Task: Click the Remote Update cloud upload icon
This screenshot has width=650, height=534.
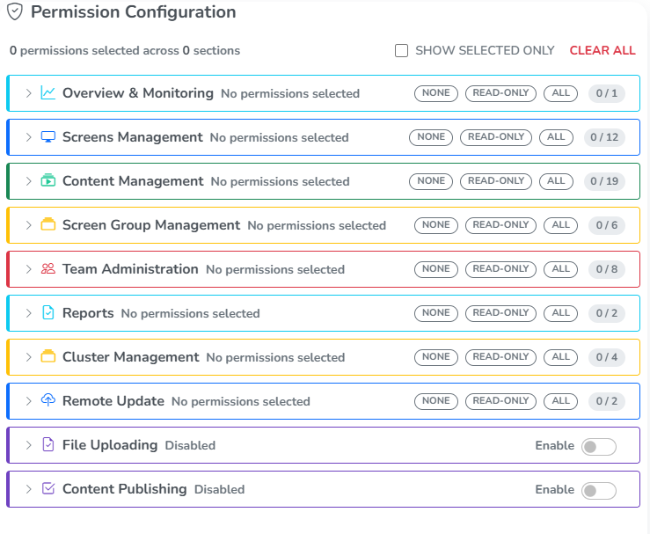Action: click(48, 400)
